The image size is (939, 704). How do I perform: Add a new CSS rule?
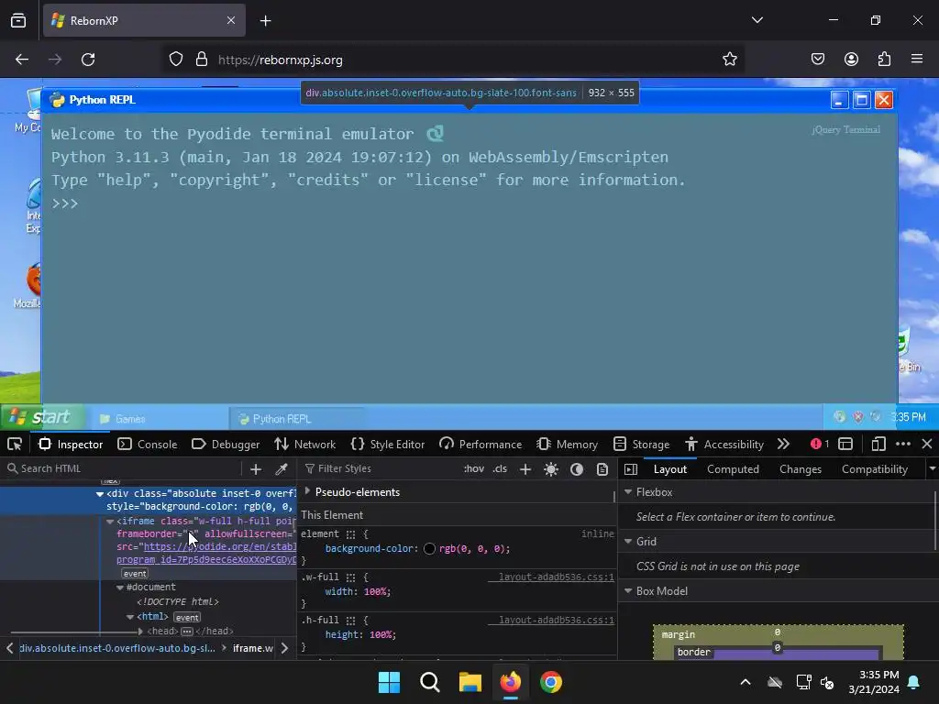[525, 469]
